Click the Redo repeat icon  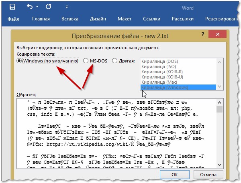click(x=49, y=7)
